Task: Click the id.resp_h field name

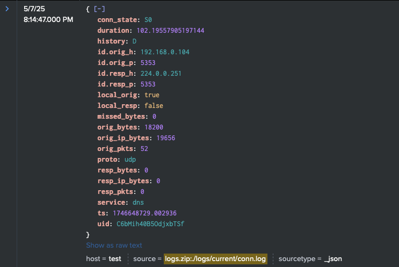Action: pyautogui.click(x=115, y=74)
